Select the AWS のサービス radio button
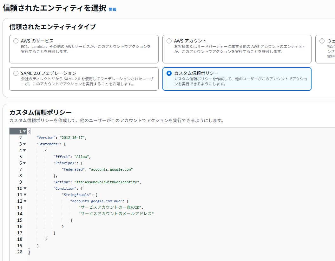This screenshot has width=335, height=261. click(x=16, y=41)
